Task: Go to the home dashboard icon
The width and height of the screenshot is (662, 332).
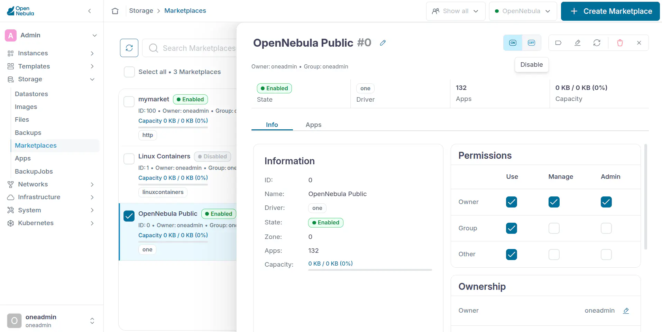Action: (x=115, y=11)
